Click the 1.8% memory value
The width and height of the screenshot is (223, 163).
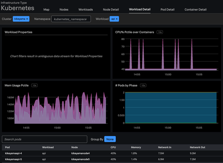[134, 153]
